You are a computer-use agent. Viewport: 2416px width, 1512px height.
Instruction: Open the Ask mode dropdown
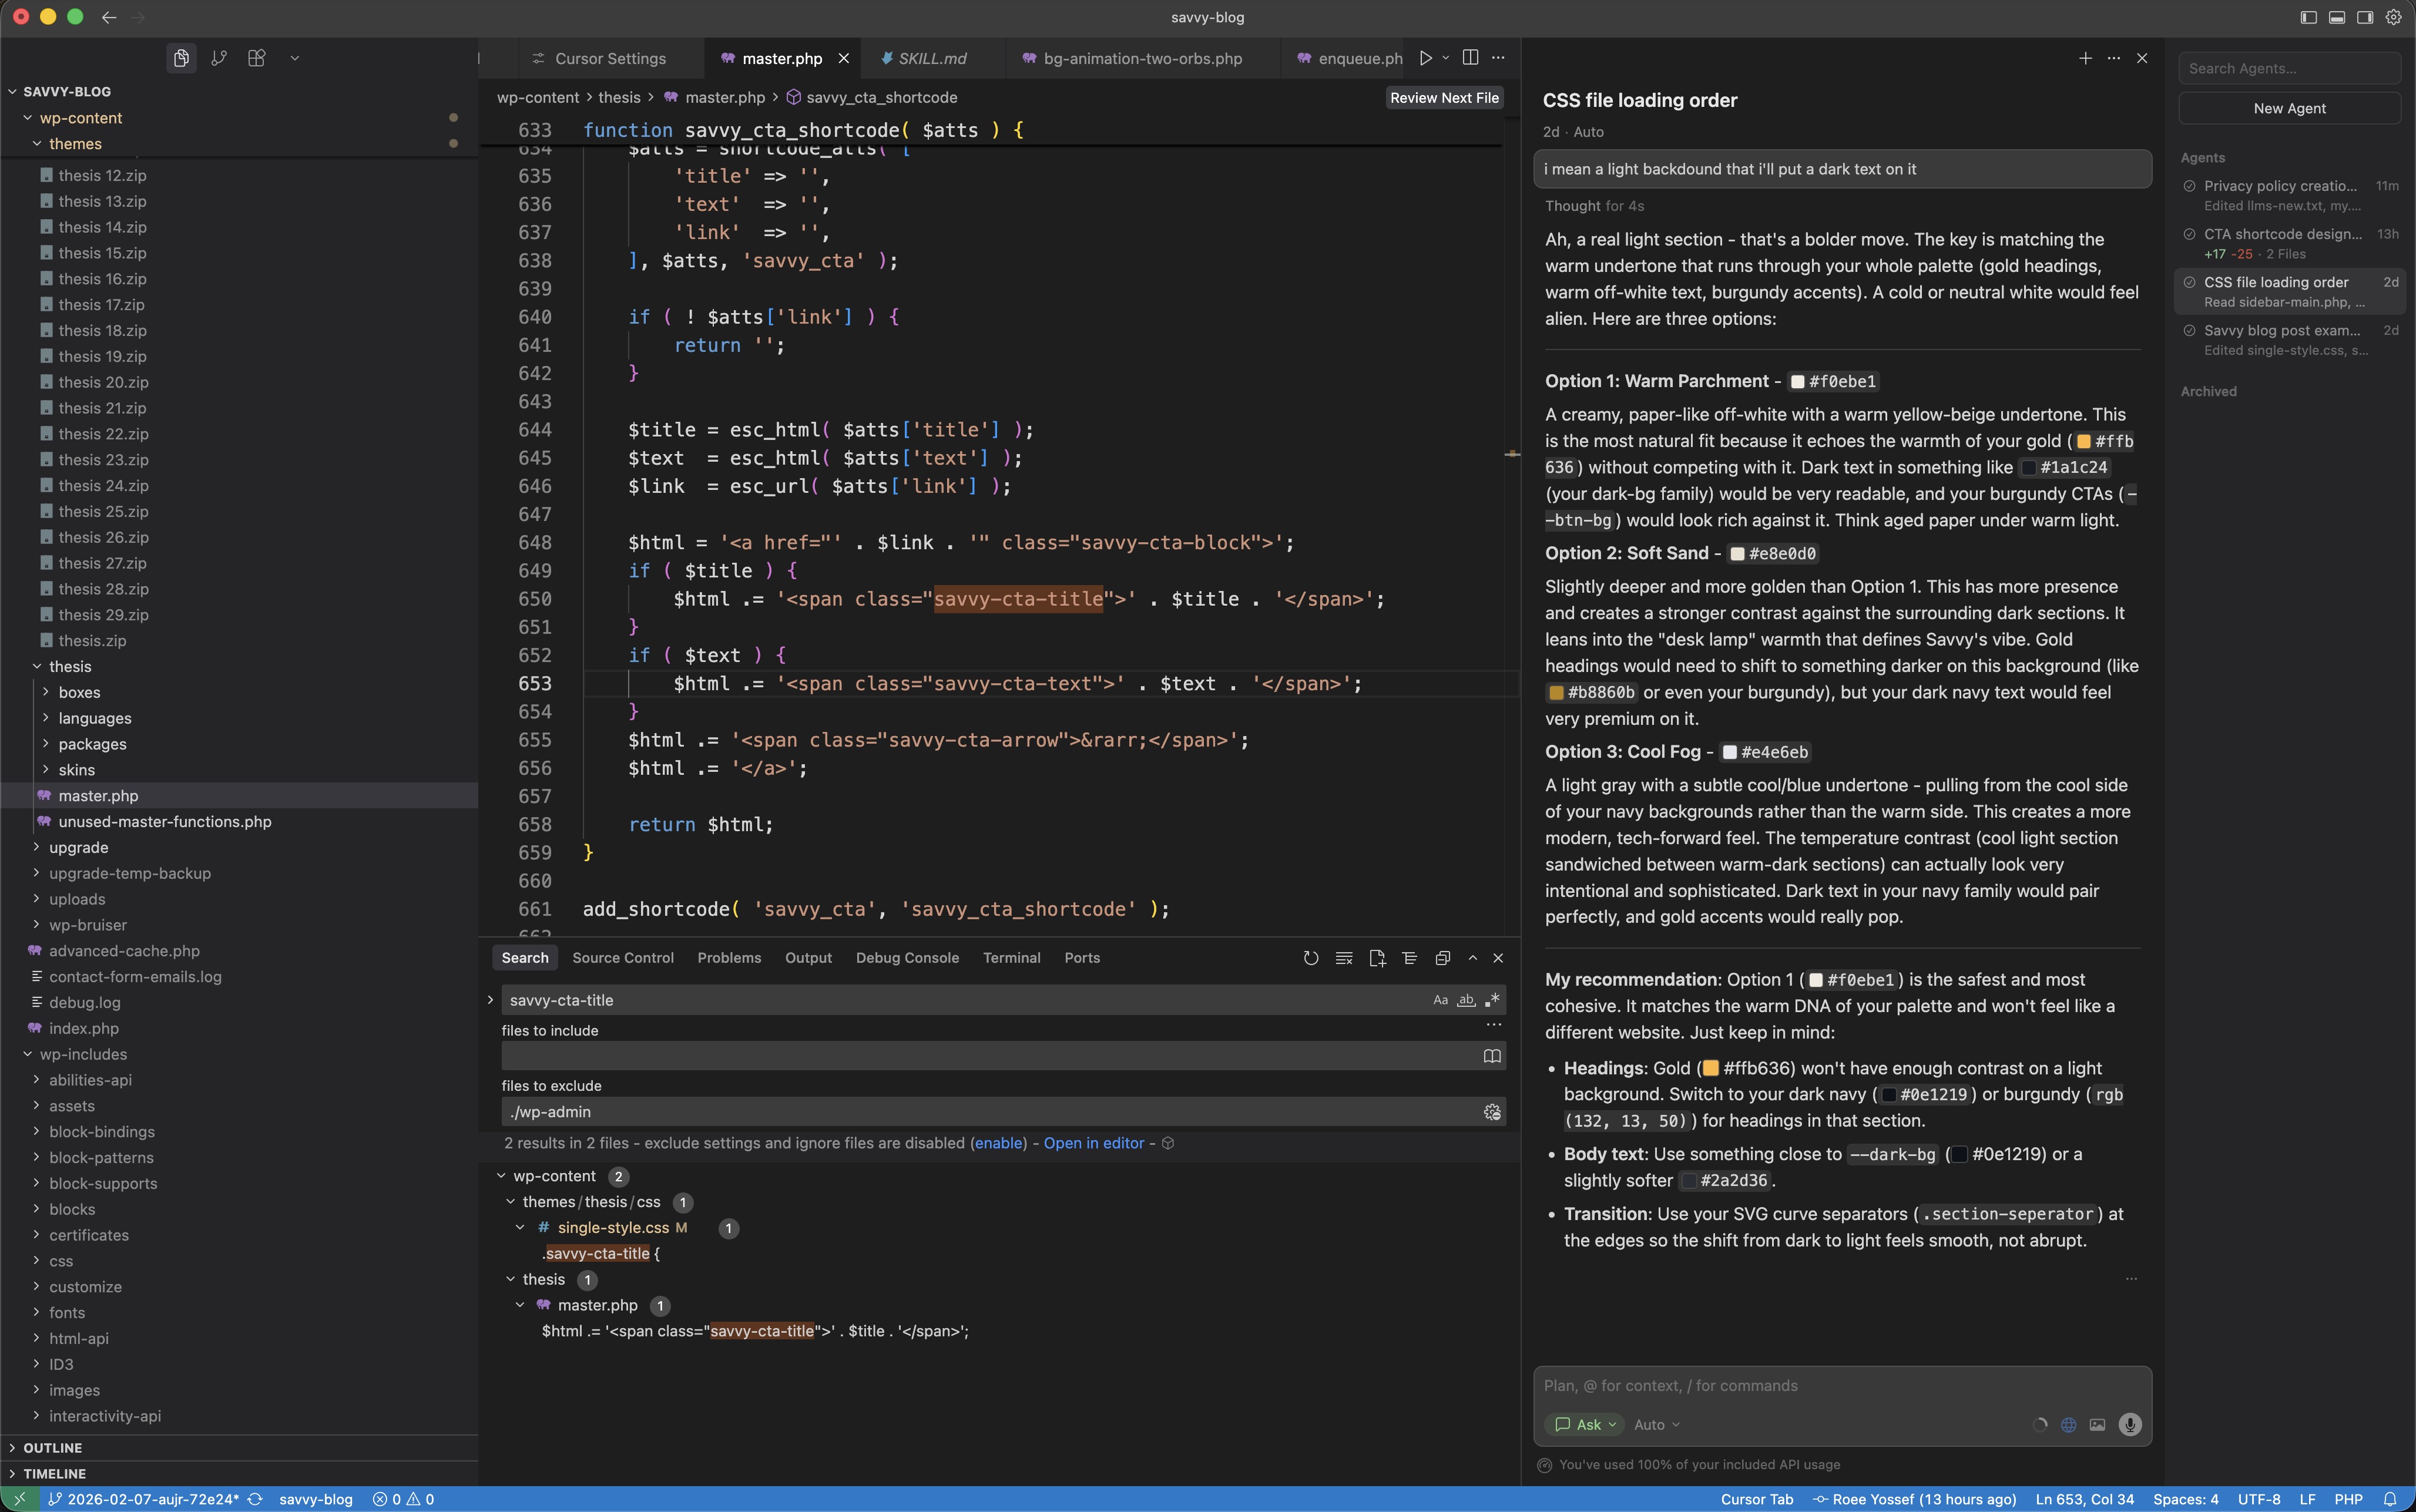[x=1586, y=1425]
